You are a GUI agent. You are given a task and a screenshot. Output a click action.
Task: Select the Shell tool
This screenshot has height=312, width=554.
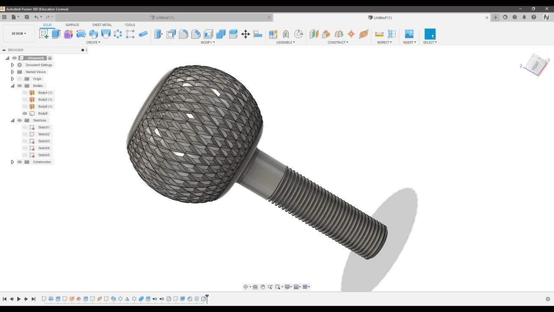click(209, 34)
